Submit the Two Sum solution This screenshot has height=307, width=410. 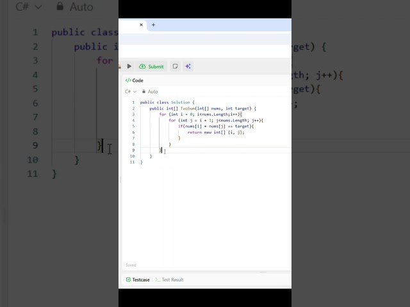151,67
